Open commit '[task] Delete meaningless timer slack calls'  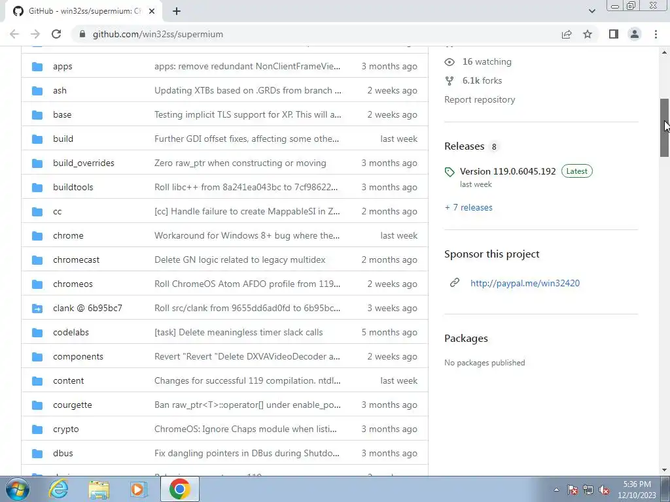[238, 333]
